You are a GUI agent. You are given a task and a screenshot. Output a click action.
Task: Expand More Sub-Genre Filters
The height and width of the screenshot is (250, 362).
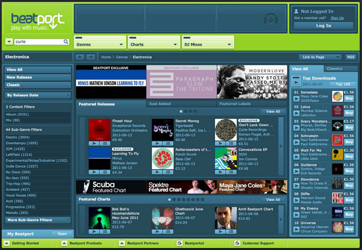pos(38,220)
